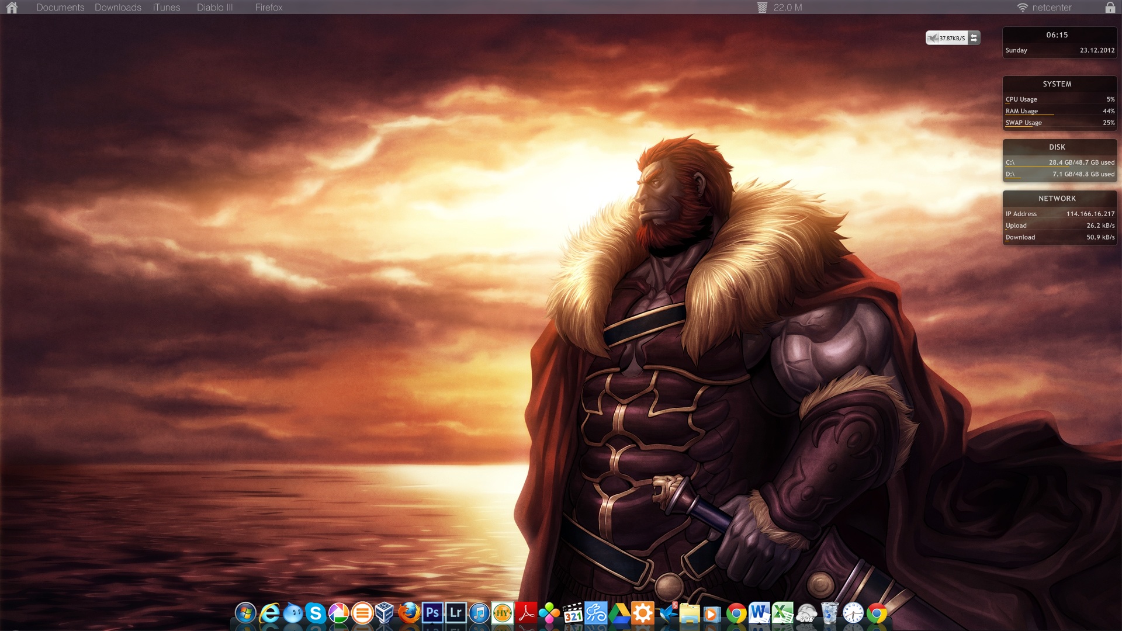Click the RAM Usage 44% row
This screenshot has width=1122, height=631.
(1060, 111)
